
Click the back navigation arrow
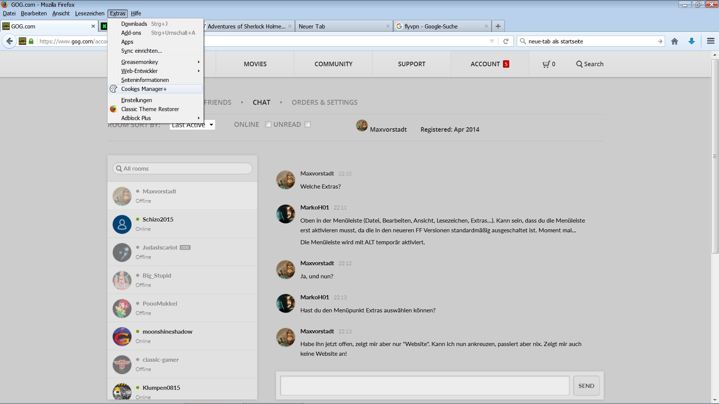coord(10,42)
